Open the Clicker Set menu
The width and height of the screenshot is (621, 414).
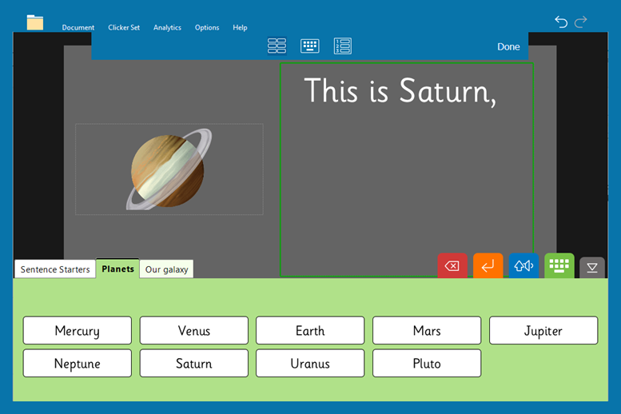point(124,28)
